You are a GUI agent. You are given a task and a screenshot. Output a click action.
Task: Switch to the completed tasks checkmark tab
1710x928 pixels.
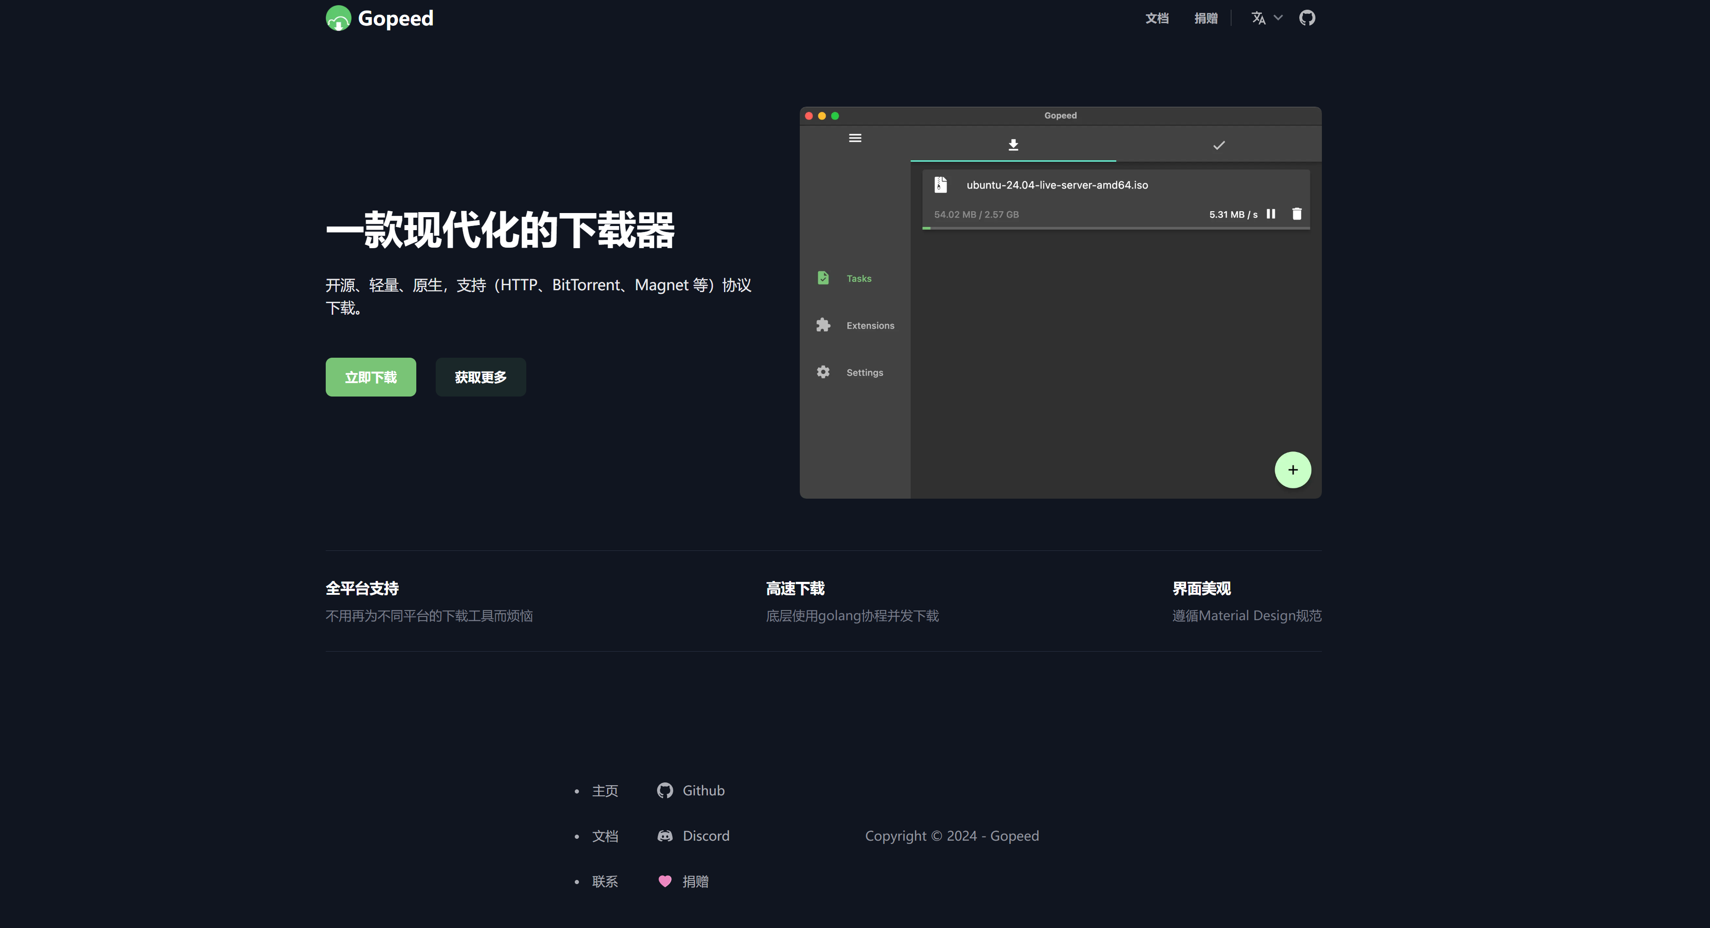pyautogui.click(x=1219, y=144)
